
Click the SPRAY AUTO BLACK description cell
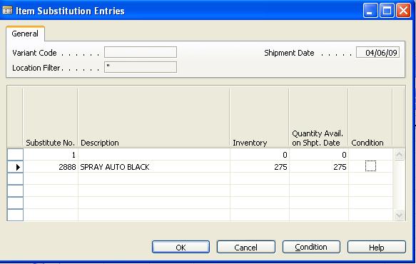[x=154, y=167]
